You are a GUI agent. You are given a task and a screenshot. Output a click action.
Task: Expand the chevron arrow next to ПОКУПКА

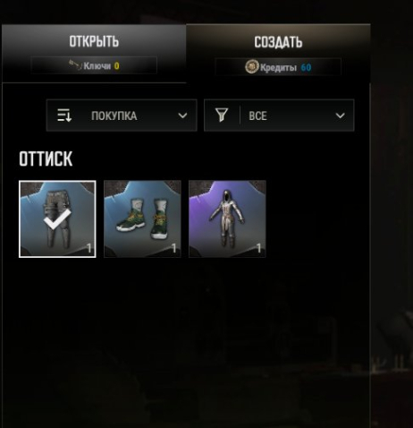(x=182, y=116)
